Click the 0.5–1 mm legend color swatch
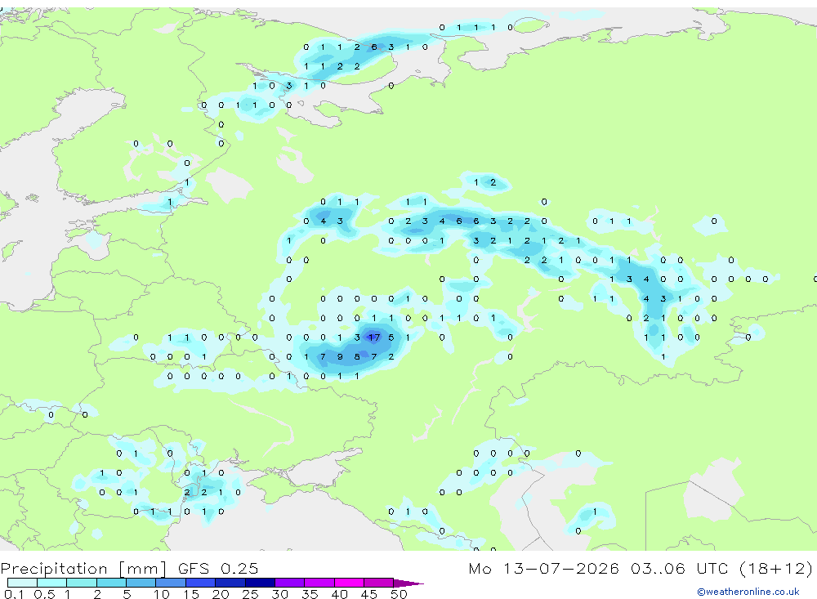Viewport: 817px width, 599px height. coord(52,583)
